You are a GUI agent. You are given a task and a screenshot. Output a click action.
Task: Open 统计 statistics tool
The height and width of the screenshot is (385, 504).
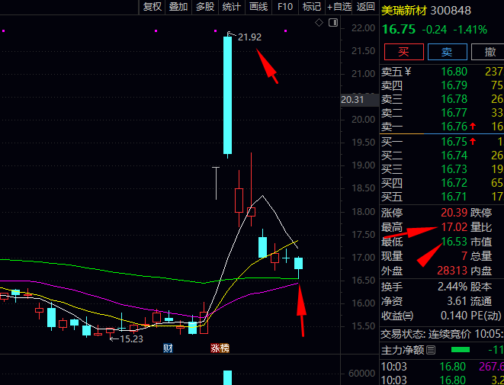click(x=232, y=7)
